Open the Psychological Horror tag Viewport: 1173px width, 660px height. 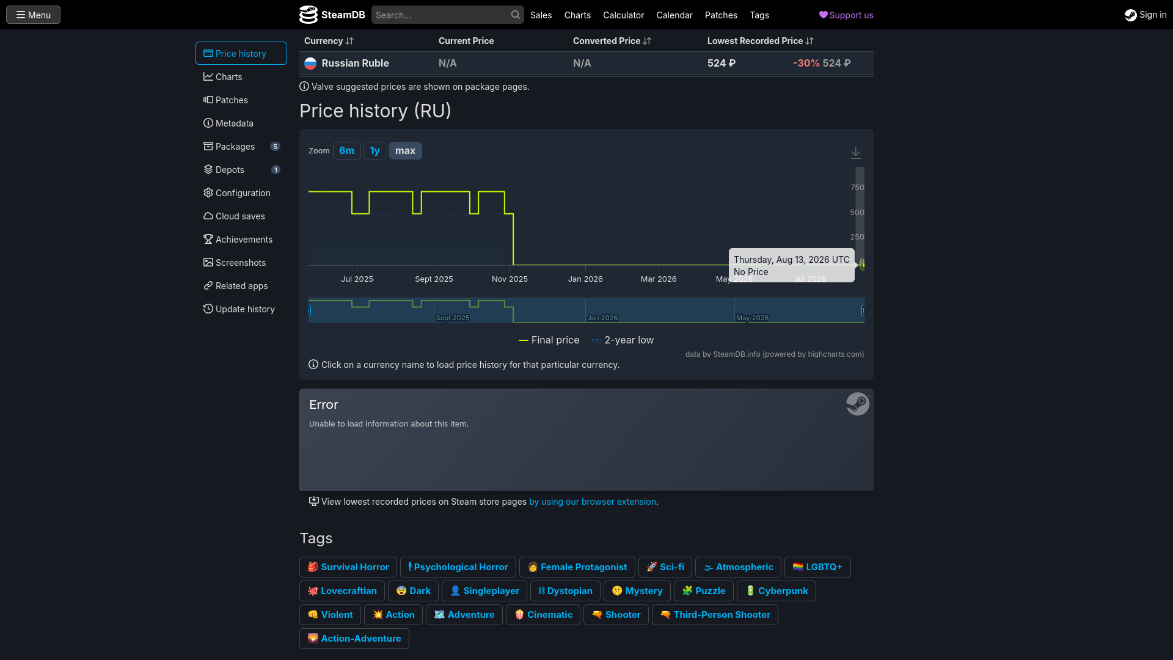(x=458, y=567)
